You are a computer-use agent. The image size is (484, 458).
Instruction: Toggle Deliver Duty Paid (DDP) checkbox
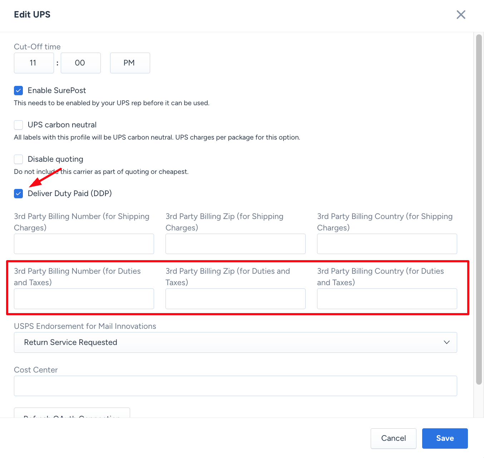coord(19,194)
